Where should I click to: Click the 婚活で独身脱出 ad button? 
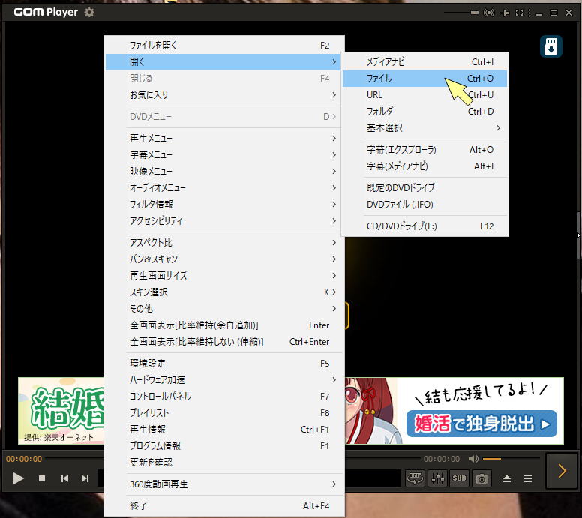(x=482, y=424)
